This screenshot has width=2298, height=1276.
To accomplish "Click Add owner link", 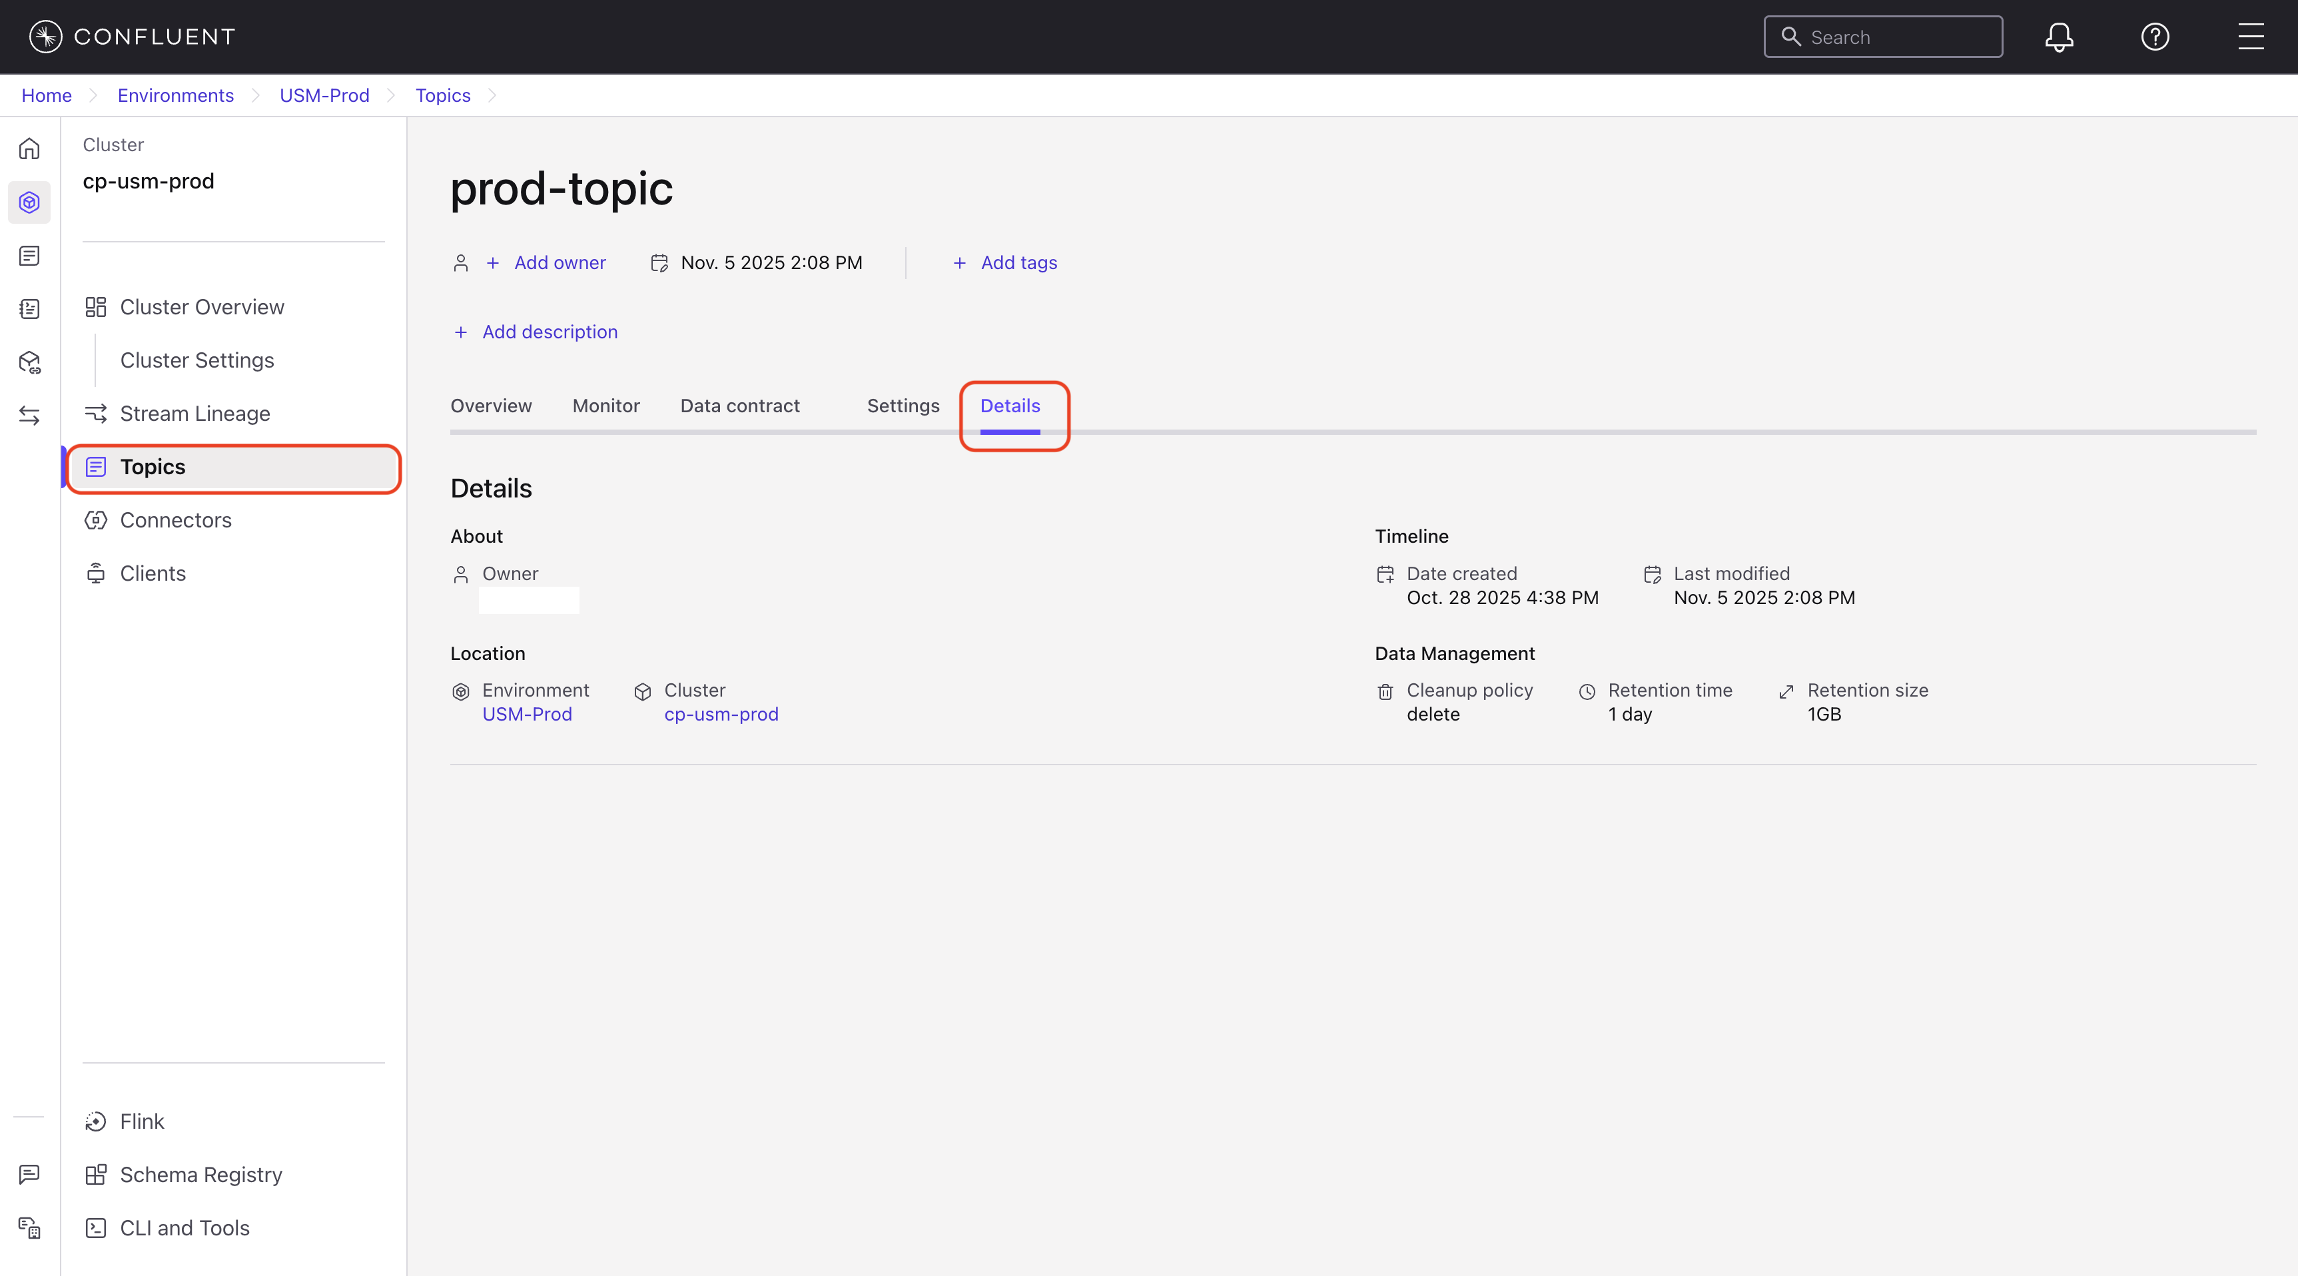I will [x=560, y=262].
